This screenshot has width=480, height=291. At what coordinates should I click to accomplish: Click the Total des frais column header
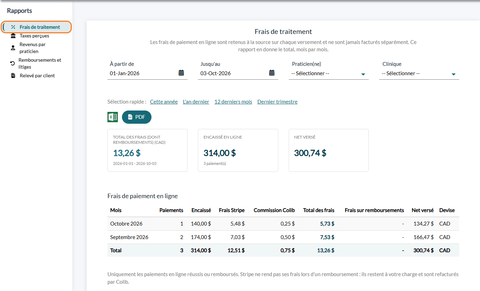click(x=319, y=210)
